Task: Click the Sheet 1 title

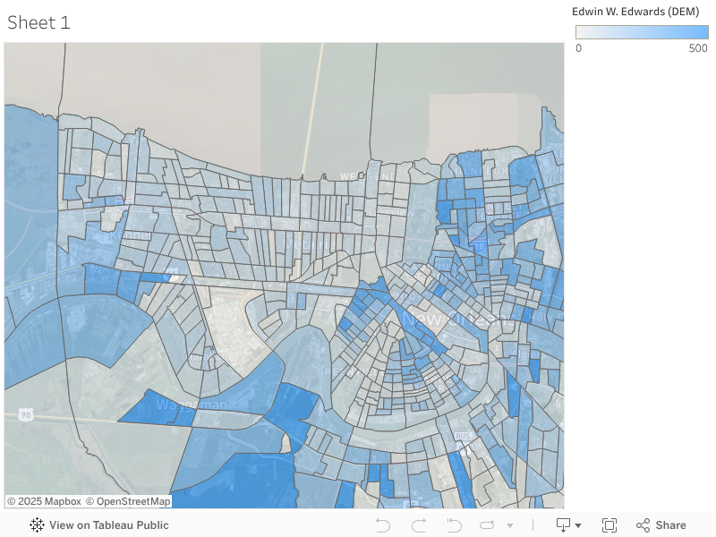Action: [38, 23]
